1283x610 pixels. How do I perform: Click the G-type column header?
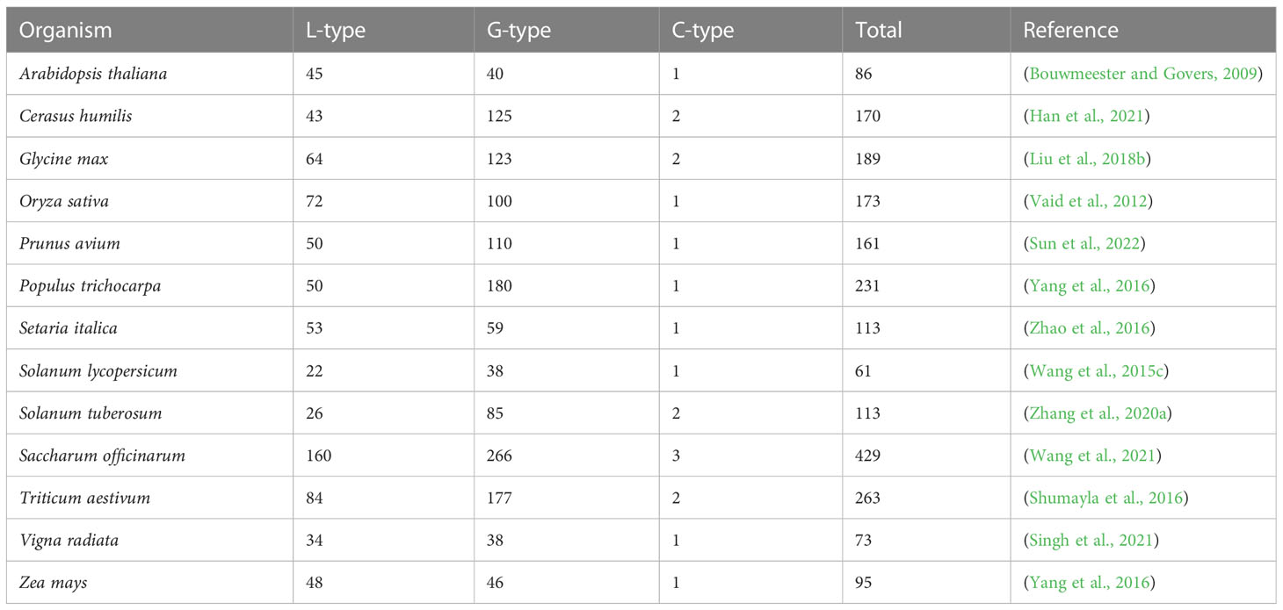coord(518,31)
